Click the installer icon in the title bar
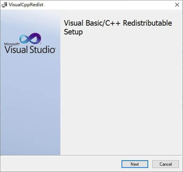Image resolution: width=183 pixels, height=172 pixels. (5, 5)
